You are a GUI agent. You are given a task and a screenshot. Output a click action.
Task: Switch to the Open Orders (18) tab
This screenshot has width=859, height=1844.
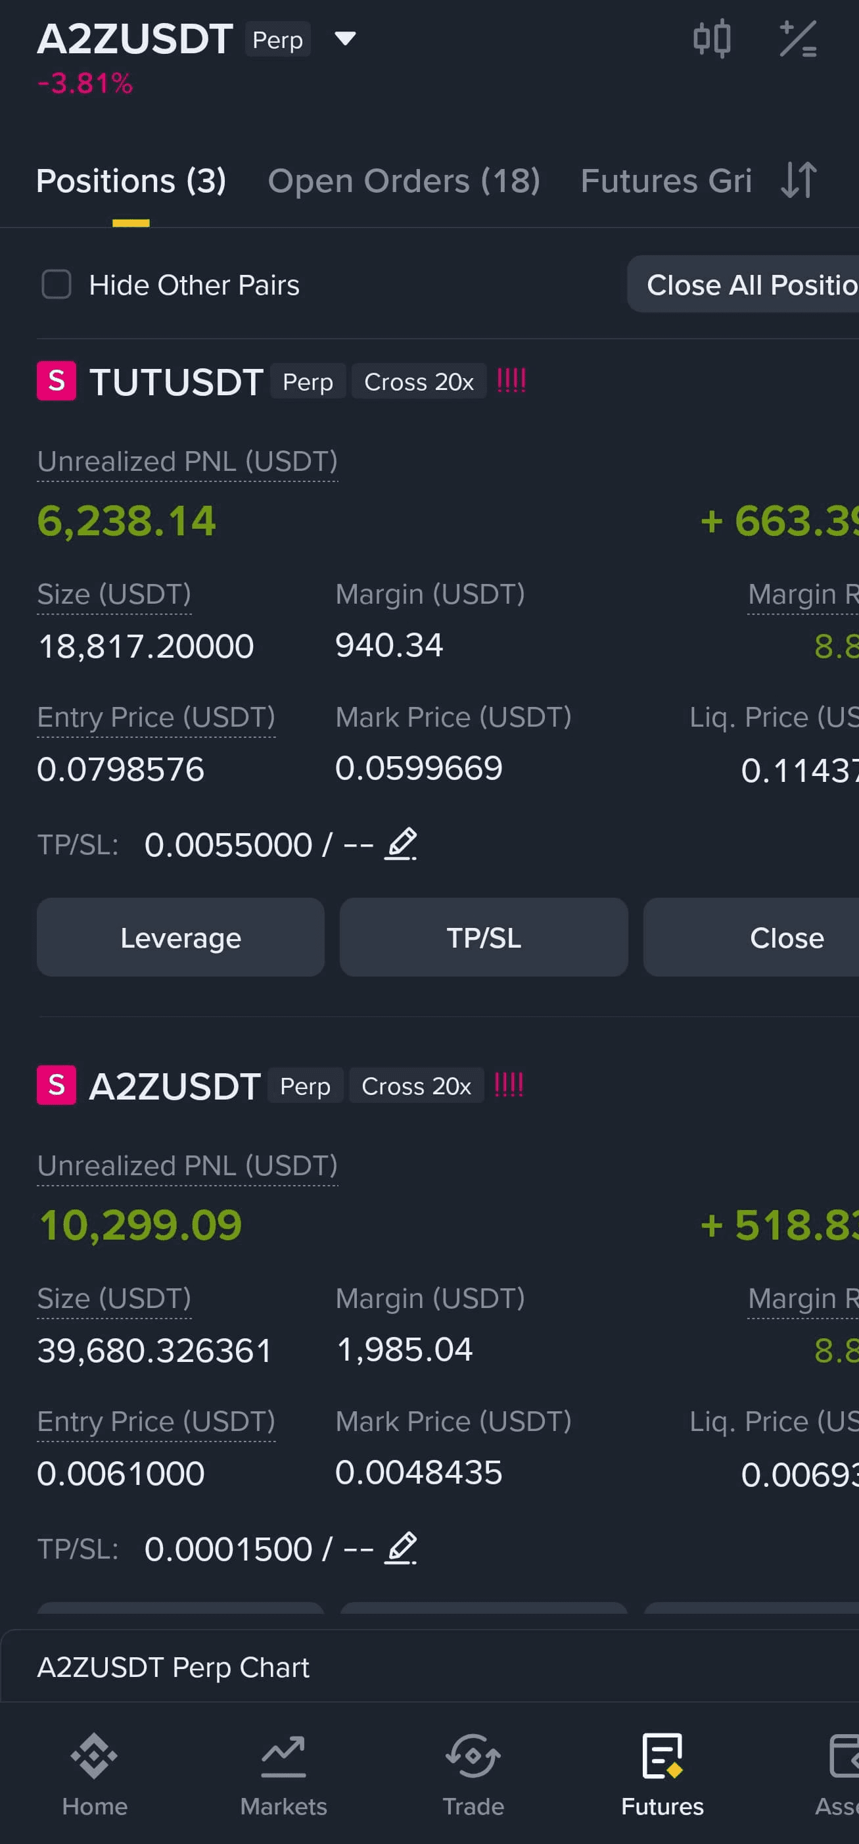[404, 180]
